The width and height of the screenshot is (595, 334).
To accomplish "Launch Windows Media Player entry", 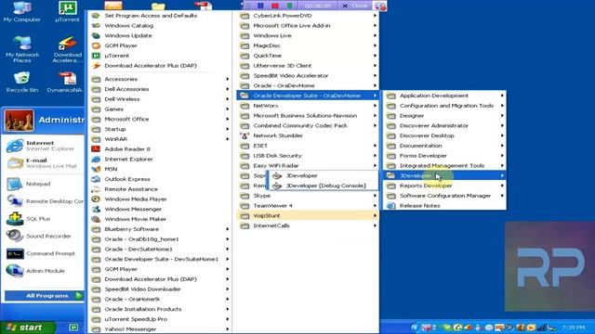I will (160, 199).
